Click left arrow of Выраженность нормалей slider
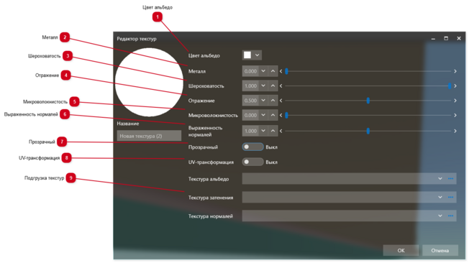The height and width of the screenshot is (263, 469). (281, 131)
